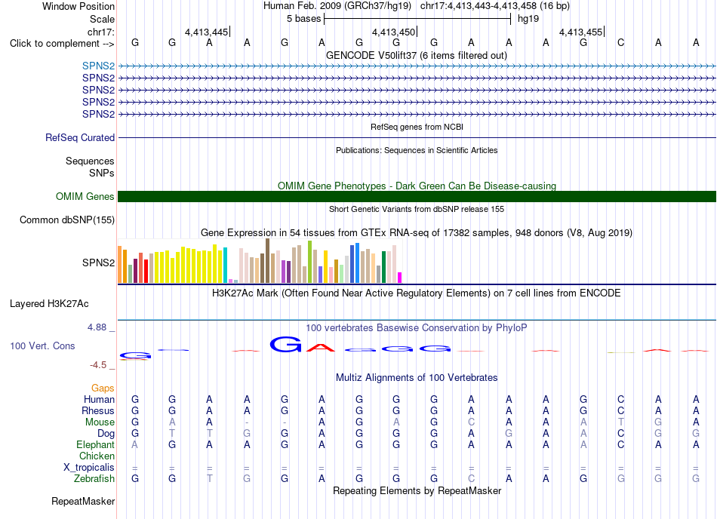Click the C base in the chr17 base row
717x519 pixels.
(x=620, y=43)
